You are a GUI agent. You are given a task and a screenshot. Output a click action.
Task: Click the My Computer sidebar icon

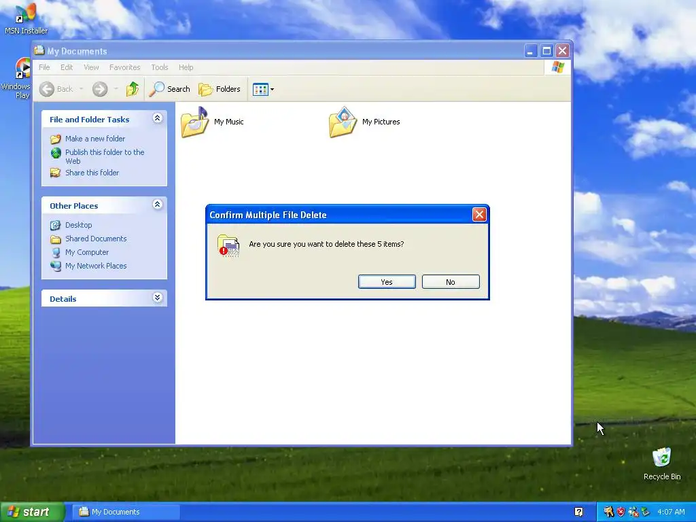tap(56, 253)
